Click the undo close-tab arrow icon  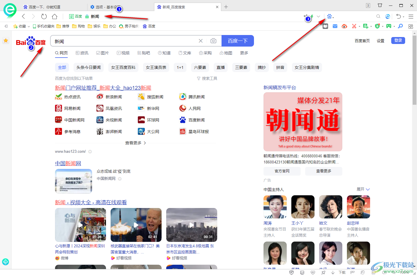(398, 16)
